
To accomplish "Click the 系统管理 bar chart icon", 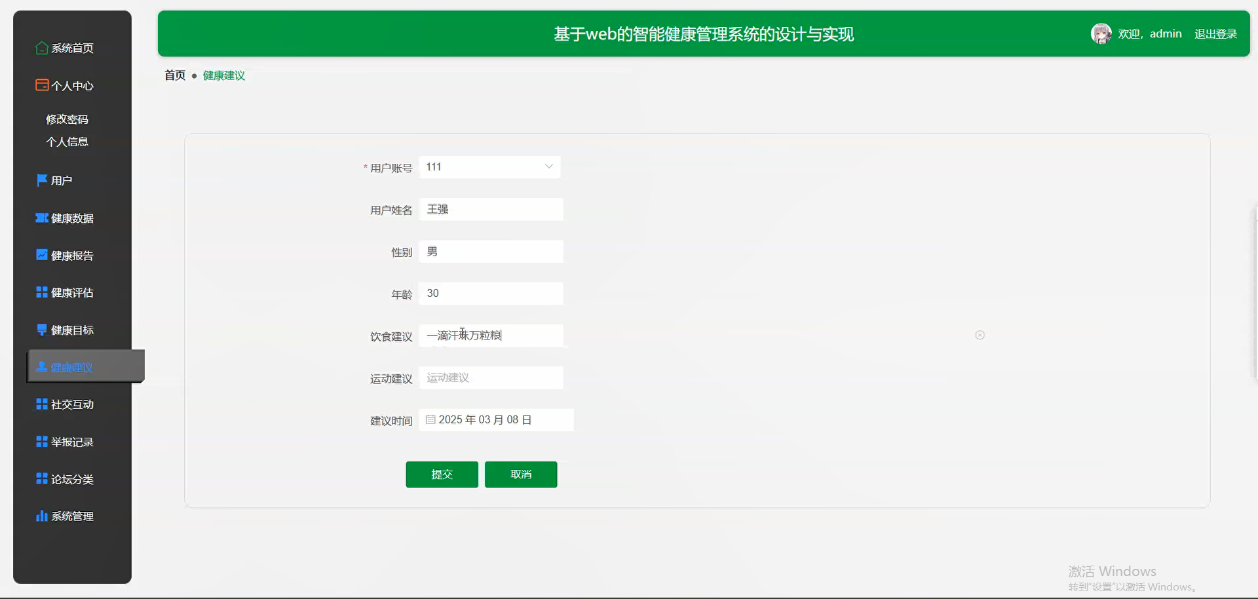I will tap(41, 516).
